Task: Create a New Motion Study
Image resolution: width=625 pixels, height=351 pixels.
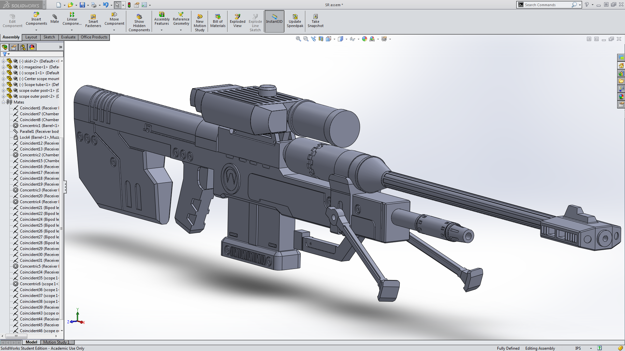Action: pyautogui.click(x=200, y=23)
